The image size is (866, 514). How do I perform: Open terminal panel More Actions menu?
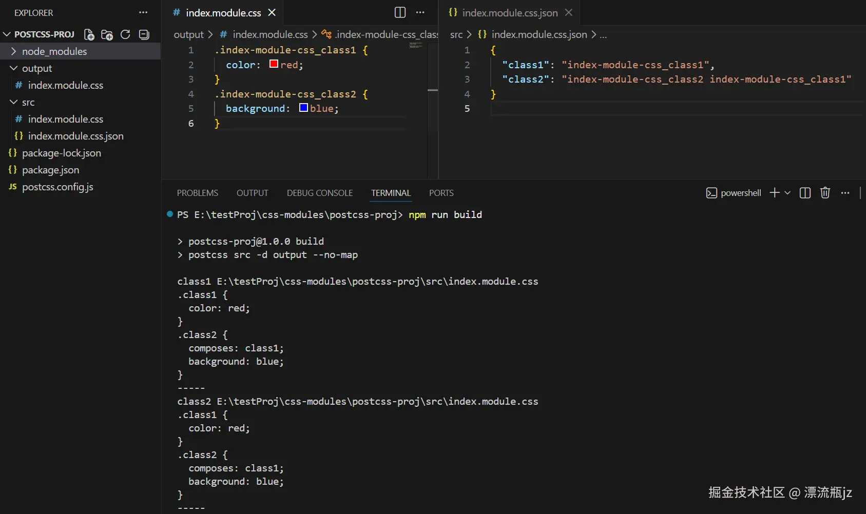[845, 193]
